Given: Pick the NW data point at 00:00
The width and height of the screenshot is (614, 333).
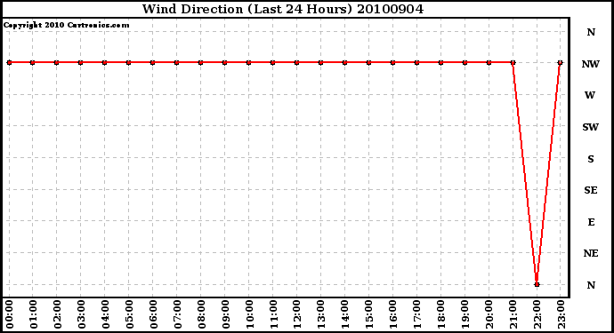Looking at the screenshot, I should (9, 62).
